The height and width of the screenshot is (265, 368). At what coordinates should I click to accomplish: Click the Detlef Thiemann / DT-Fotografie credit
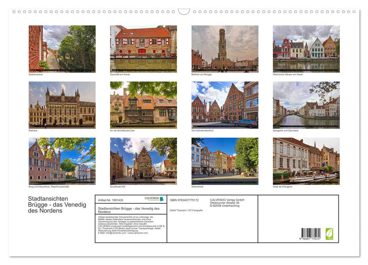186,210
